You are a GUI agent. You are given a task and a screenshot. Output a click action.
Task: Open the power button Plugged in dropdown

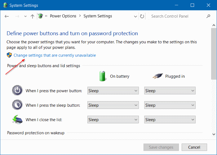click(x=170, y=91)
